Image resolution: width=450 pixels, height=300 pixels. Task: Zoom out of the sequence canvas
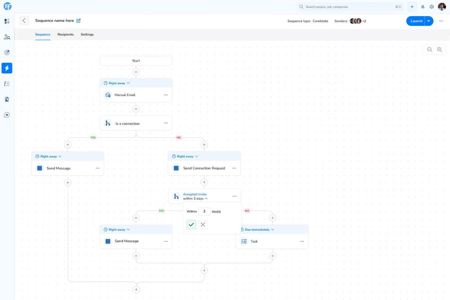tap(430, 50)
